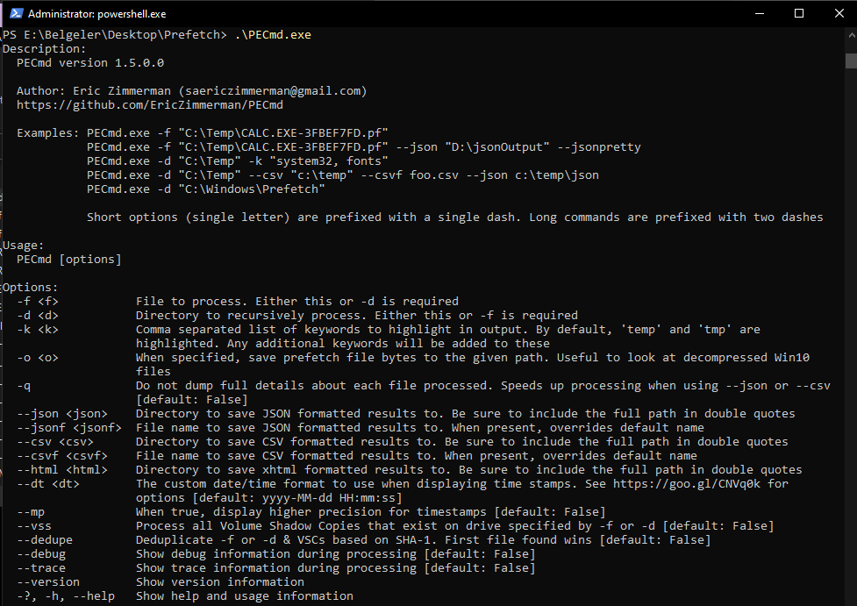Click the '--vss' option entry
The width and height of the screenshot is (857, 606).
point(34,526)
